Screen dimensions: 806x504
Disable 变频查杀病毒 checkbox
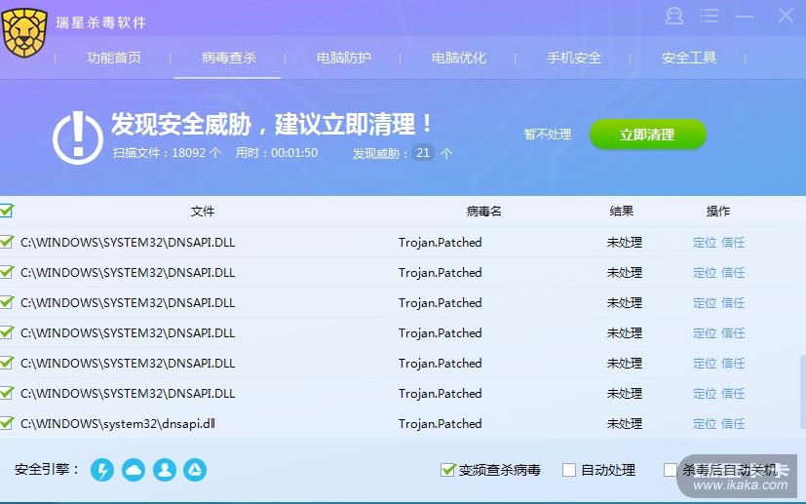coord(447,470)
